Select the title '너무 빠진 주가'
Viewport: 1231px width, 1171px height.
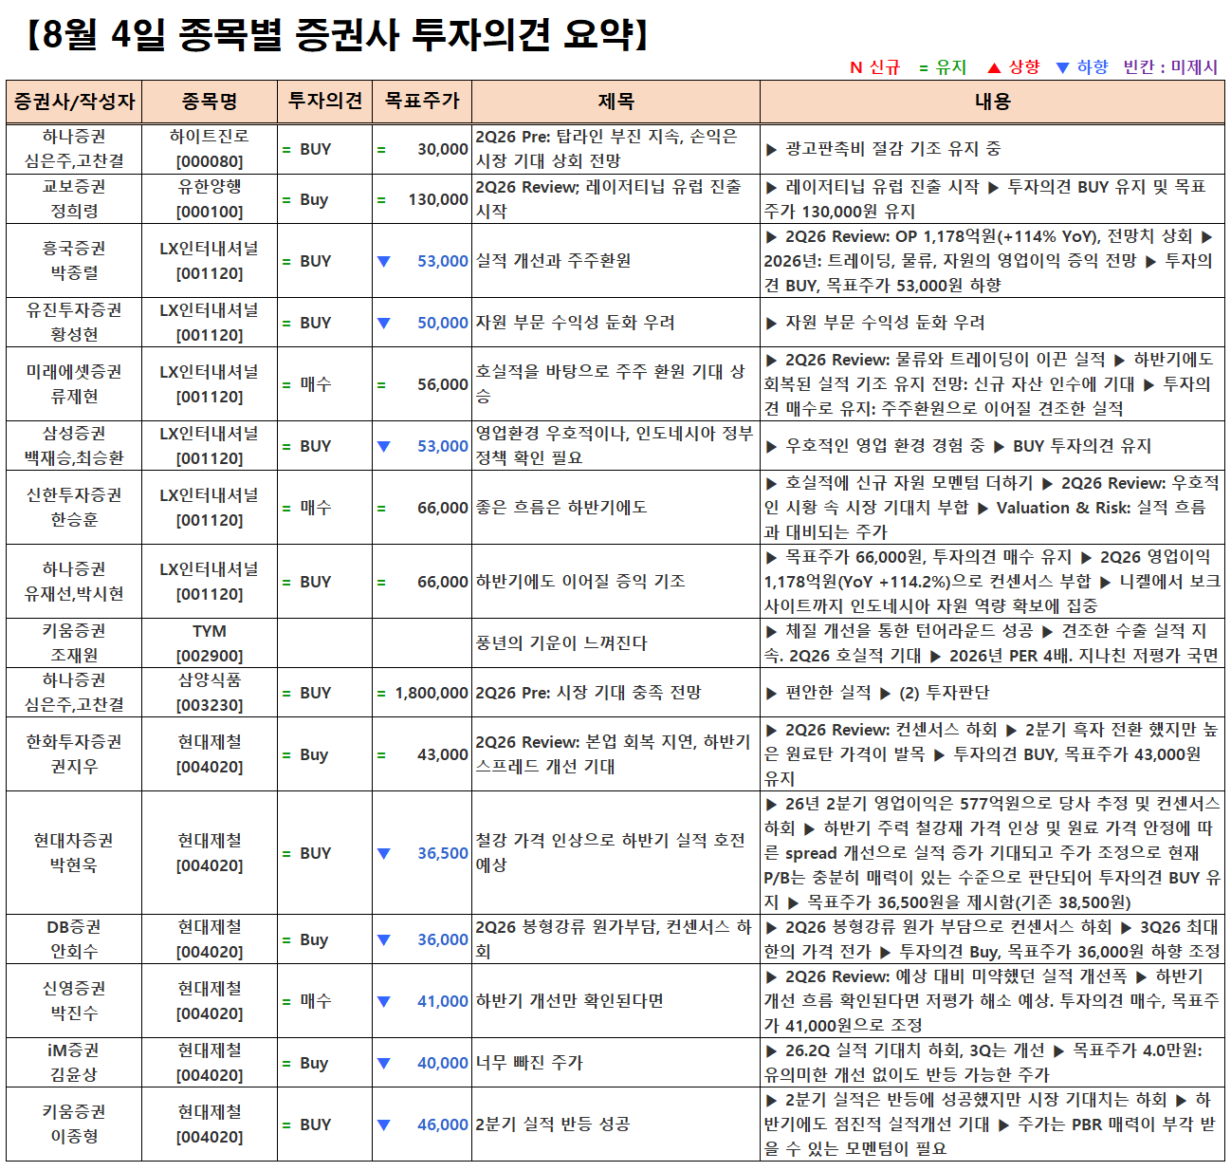pos(529,1063)
